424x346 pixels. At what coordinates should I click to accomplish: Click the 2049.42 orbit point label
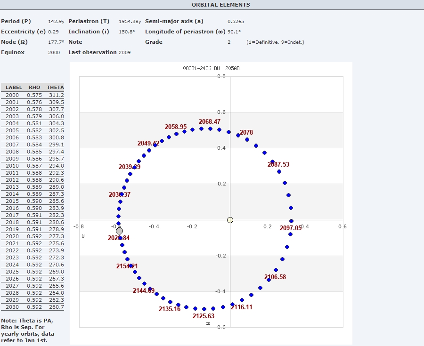(x=148, y=144)
